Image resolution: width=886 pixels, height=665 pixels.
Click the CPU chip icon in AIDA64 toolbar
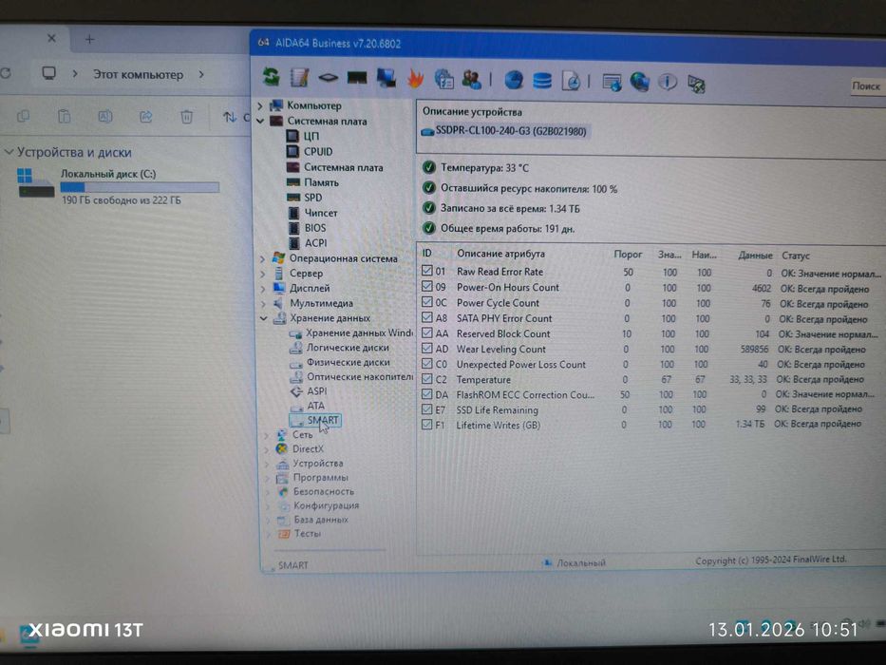(x=328, y=78)
